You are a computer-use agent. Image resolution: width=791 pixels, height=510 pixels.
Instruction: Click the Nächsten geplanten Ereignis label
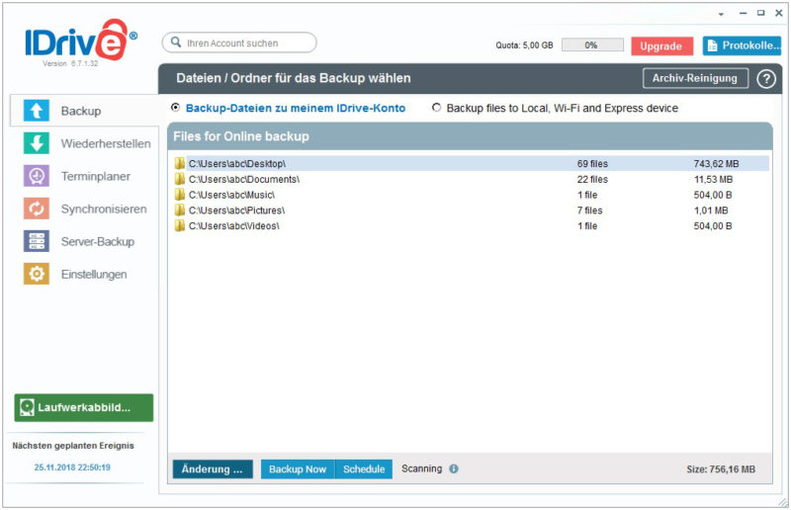(x=73, y=446)
